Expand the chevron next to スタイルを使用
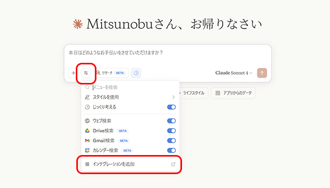 click(173, 97)
